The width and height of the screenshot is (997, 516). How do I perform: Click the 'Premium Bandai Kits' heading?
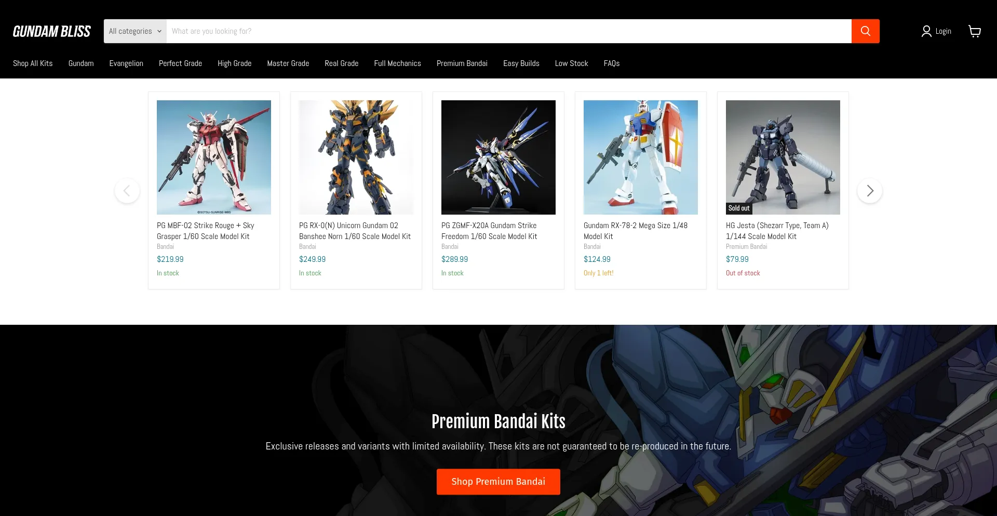pyautogui.click(x=498, y=421)
